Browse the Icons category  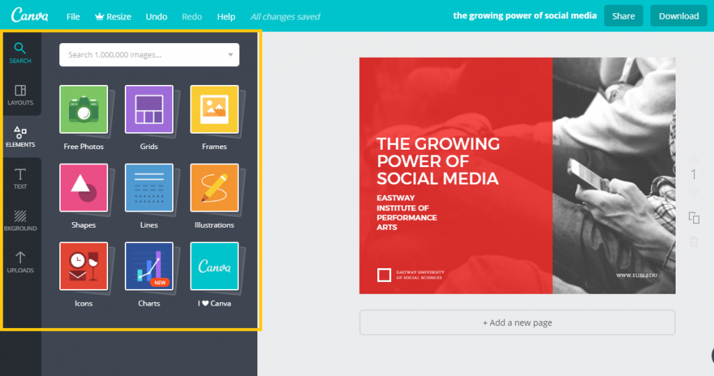click(84, 266)
